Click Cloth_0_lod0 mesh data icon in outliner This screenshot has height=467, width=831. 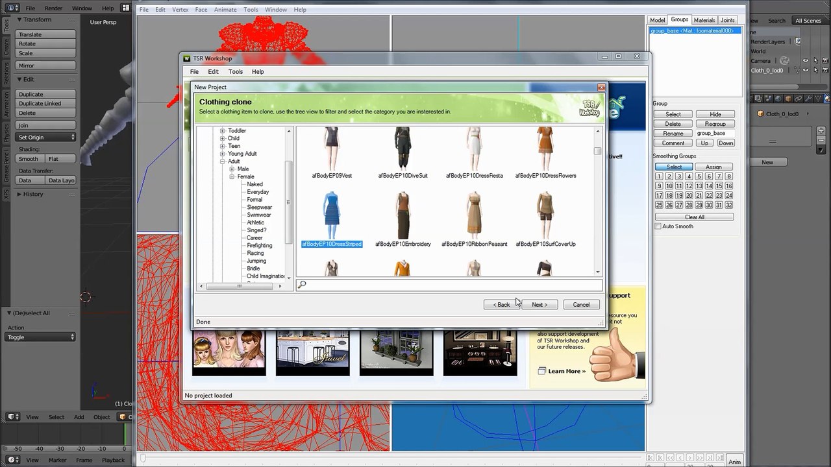(797, 70)
